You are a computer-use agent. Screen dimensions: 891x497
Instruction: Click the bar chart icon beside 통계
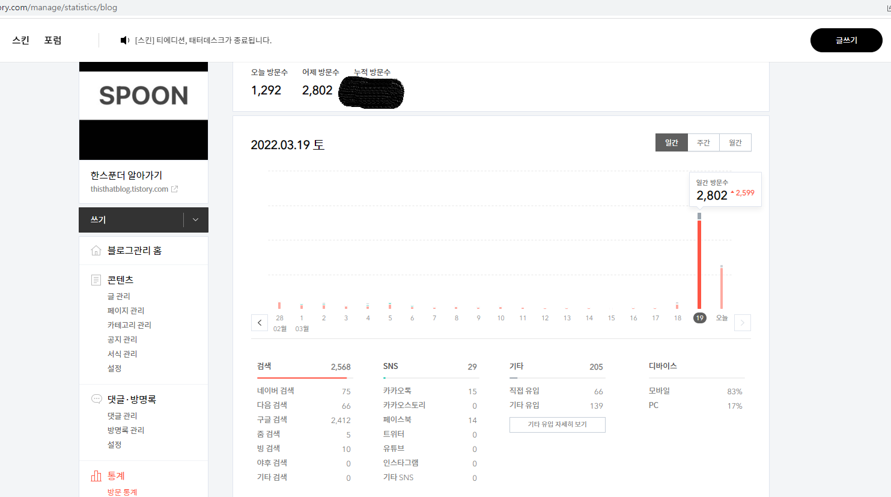pos(96,476)
